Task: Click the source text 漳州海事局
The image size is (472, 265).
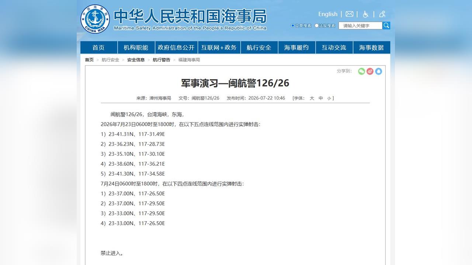Action: click(160, 98)
